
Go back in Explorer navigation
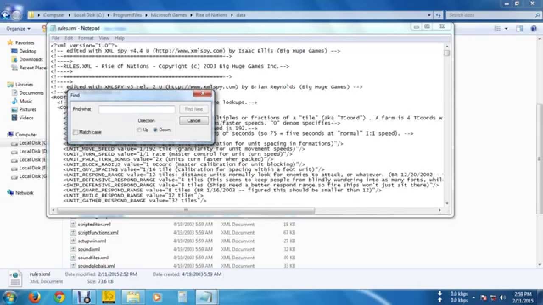point(6,15)
